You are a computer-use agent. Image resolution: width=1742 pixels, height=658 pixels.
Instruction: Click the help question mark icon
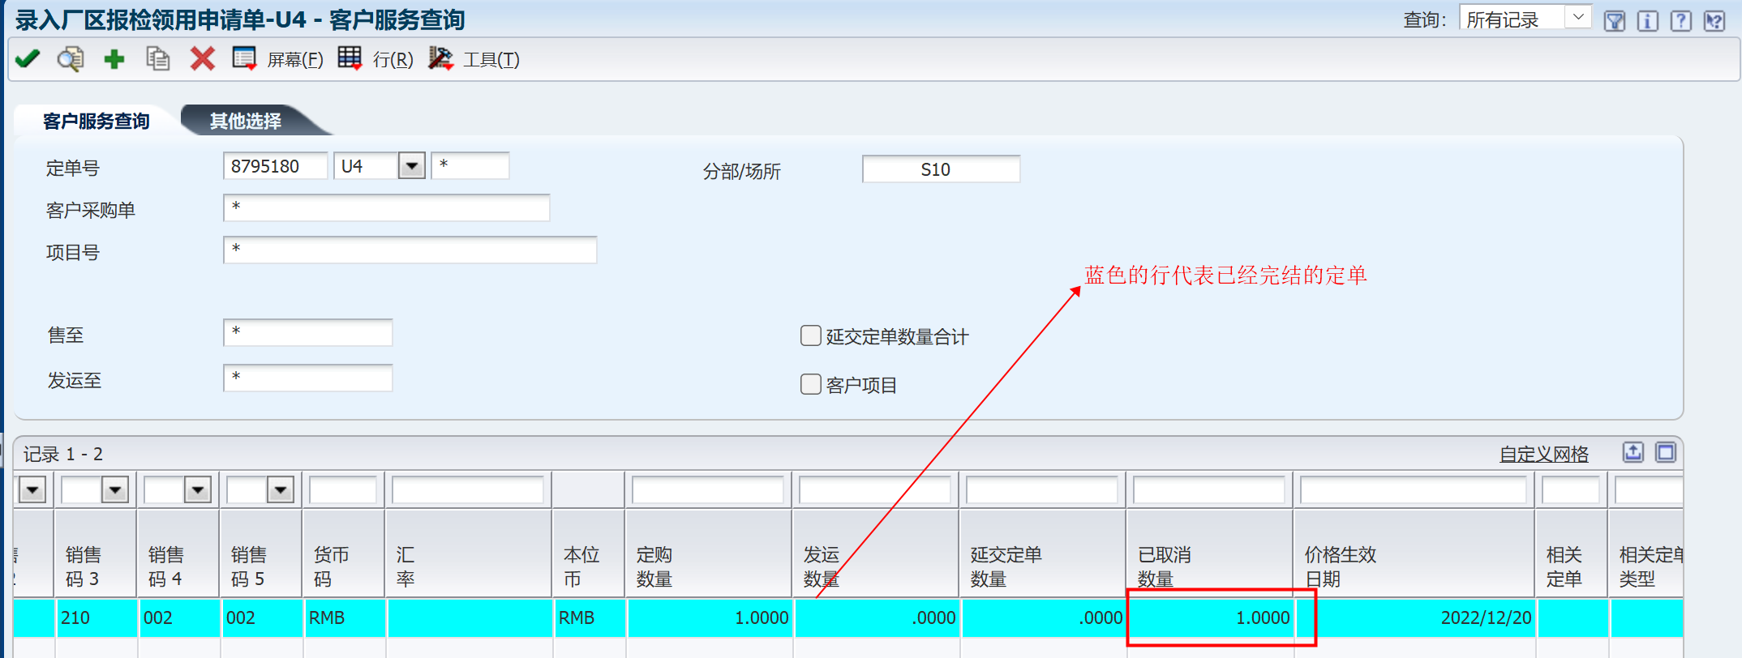(1681, 20)
